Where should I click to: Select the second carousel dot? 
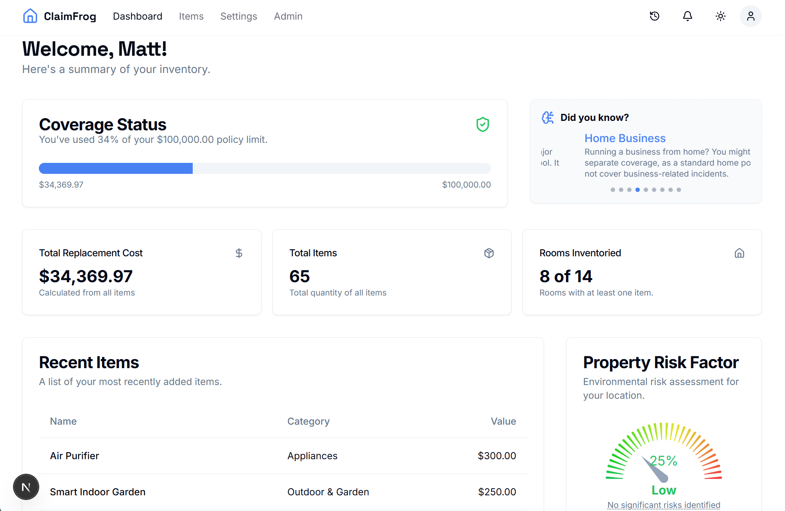click(x=621, y=190)
